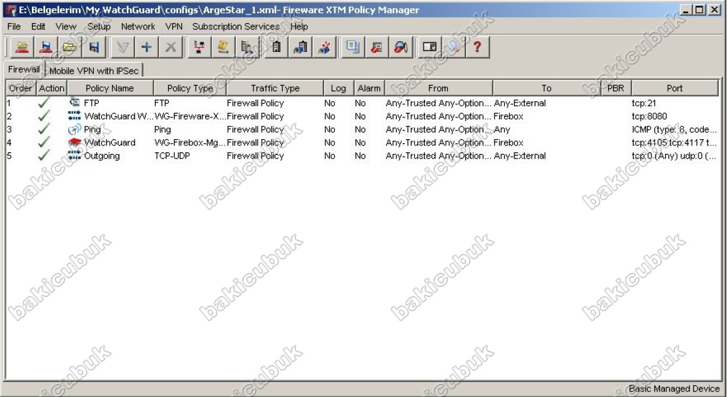
Task: Click the tcp:8080 port cell
Action: [x=649, y=116]
